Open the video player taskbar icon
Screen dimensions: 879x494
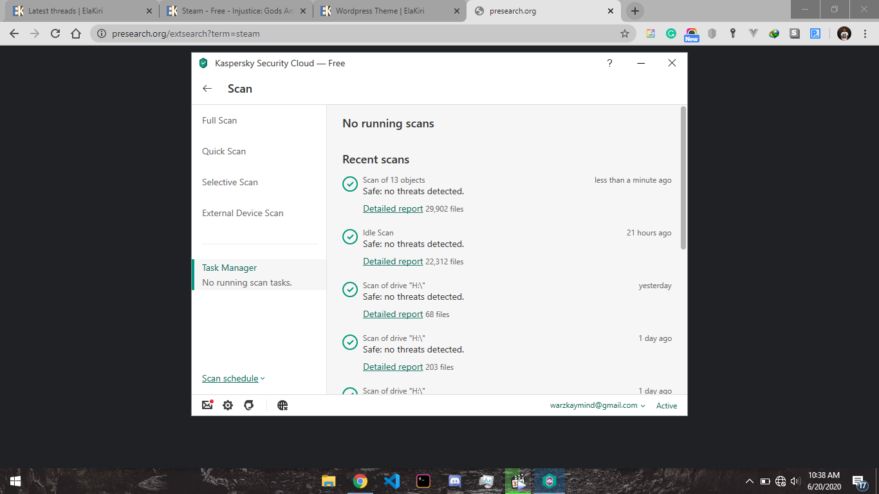[518, 480]
